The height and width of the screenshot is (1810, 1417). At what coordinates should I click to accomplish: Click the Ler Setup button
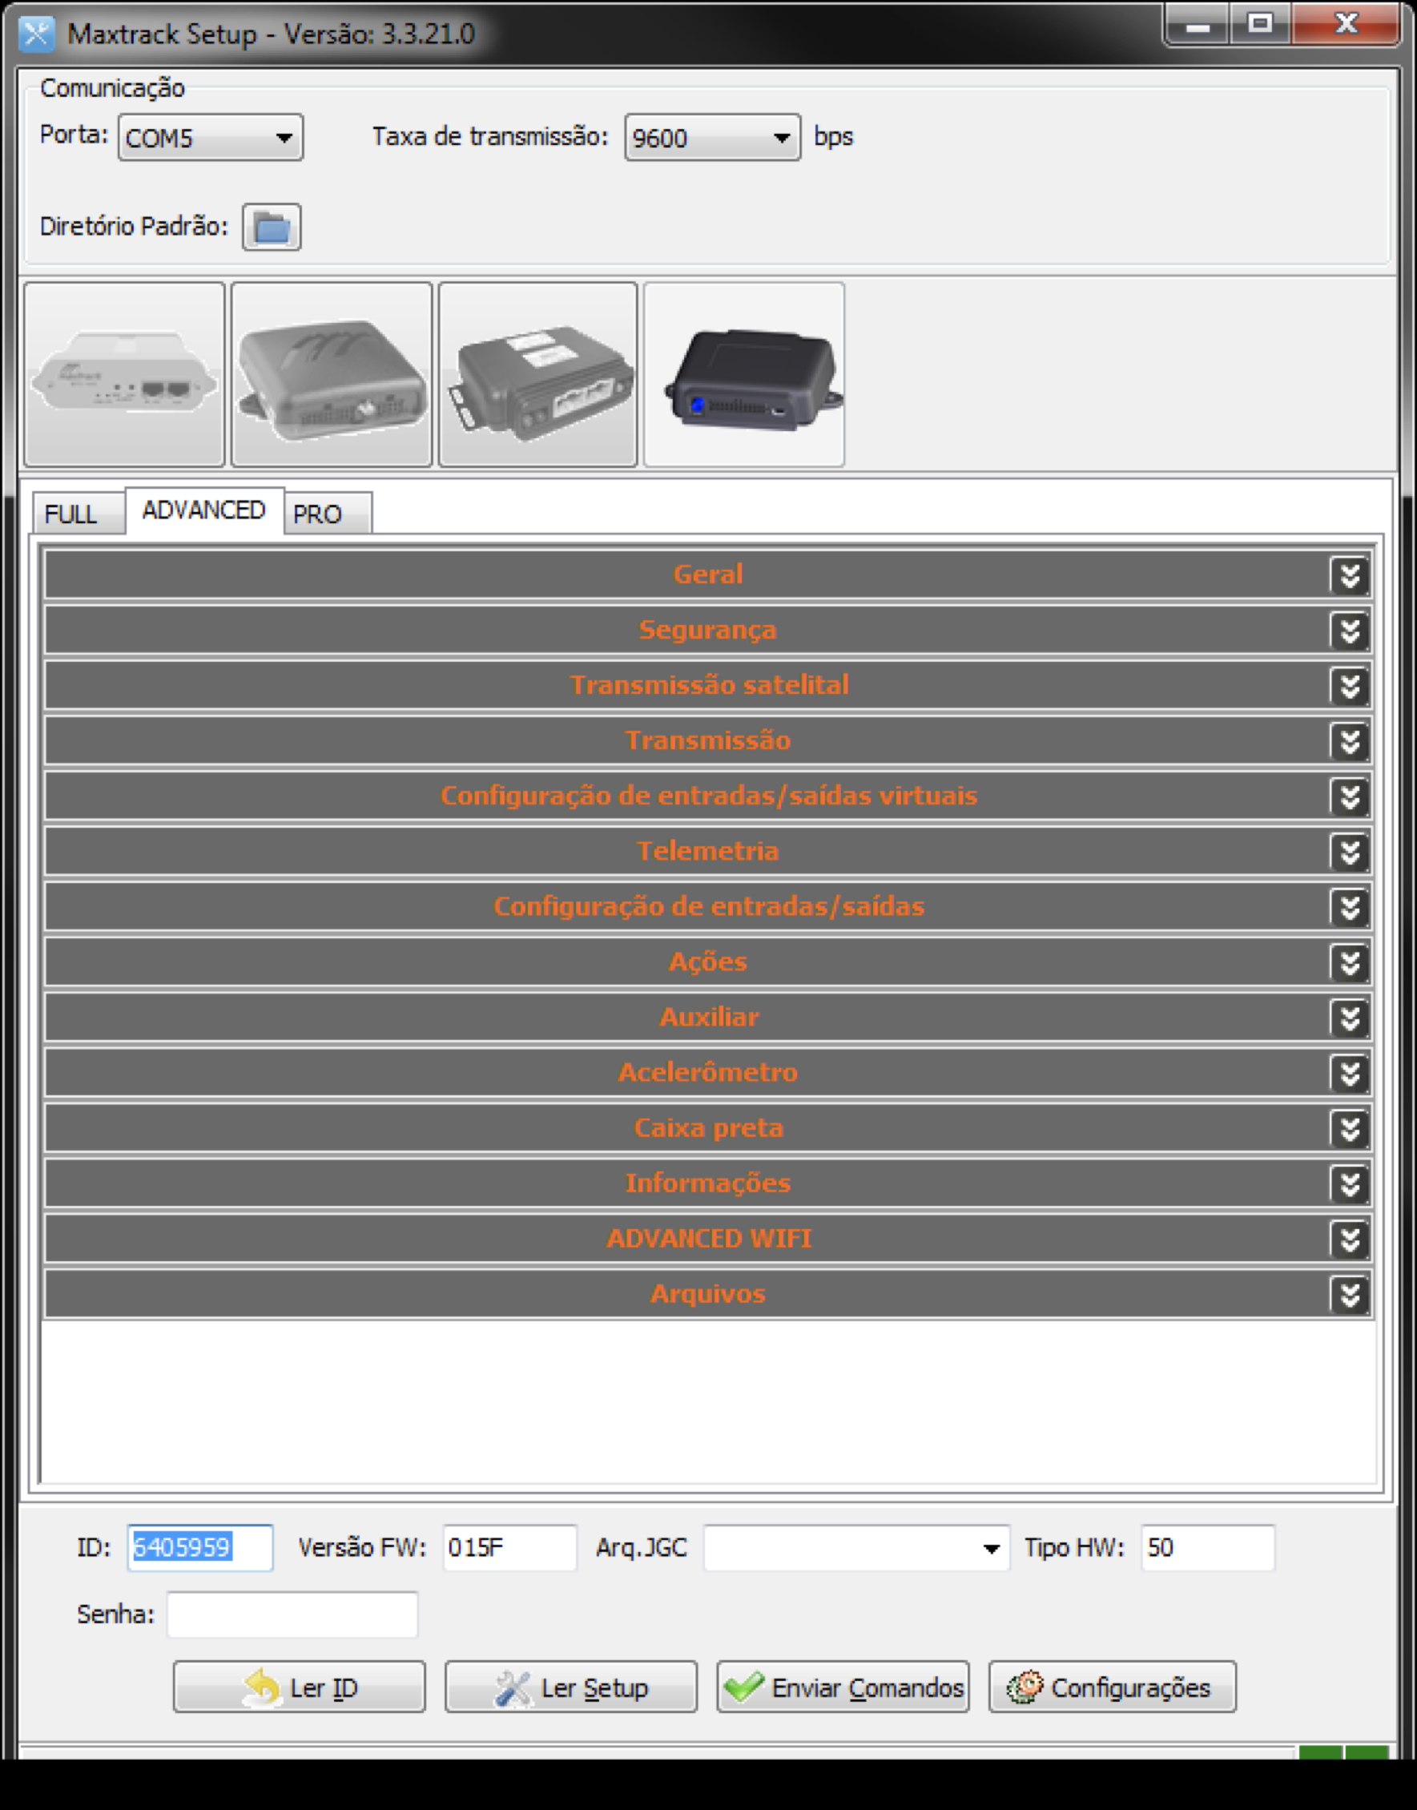pyautogui.click(x=571, y=1687)
